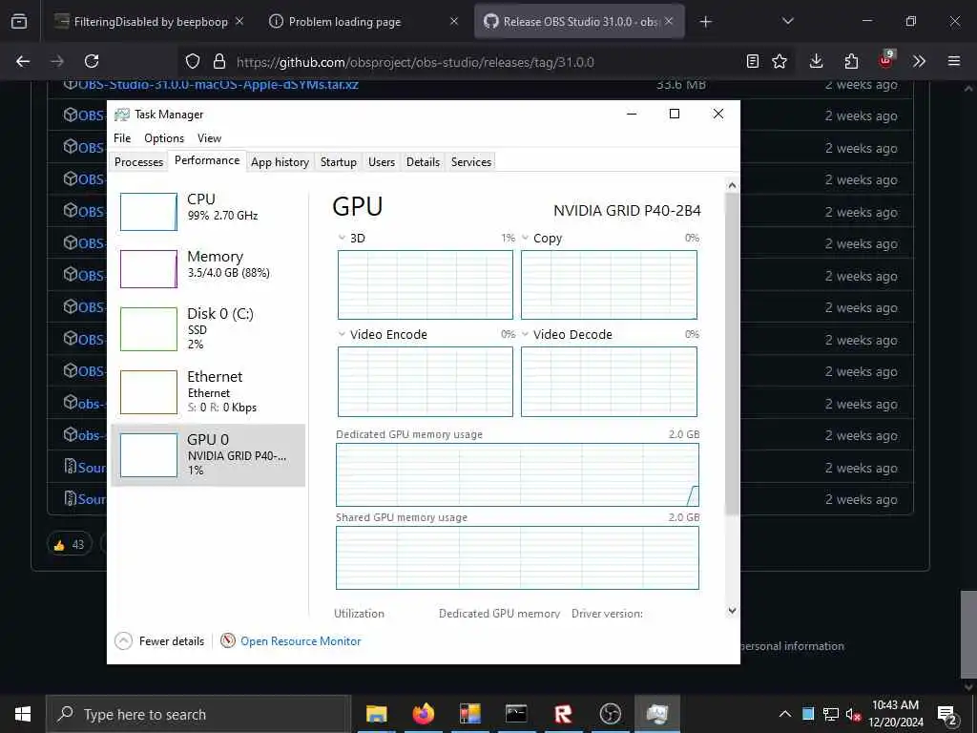
Task: Click the muted volume tray icon
Action: 853,714
